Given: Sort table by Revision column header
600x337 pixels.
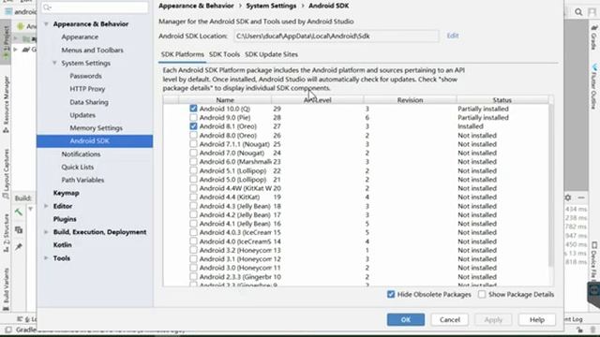Looking at the screenshot, I should click(410, 100).
